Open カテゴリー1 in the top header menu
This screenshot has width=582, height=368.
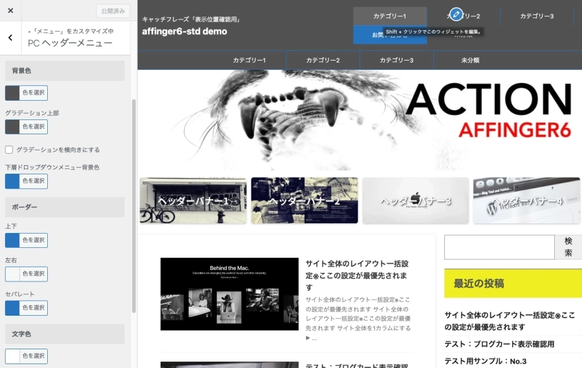389,16
